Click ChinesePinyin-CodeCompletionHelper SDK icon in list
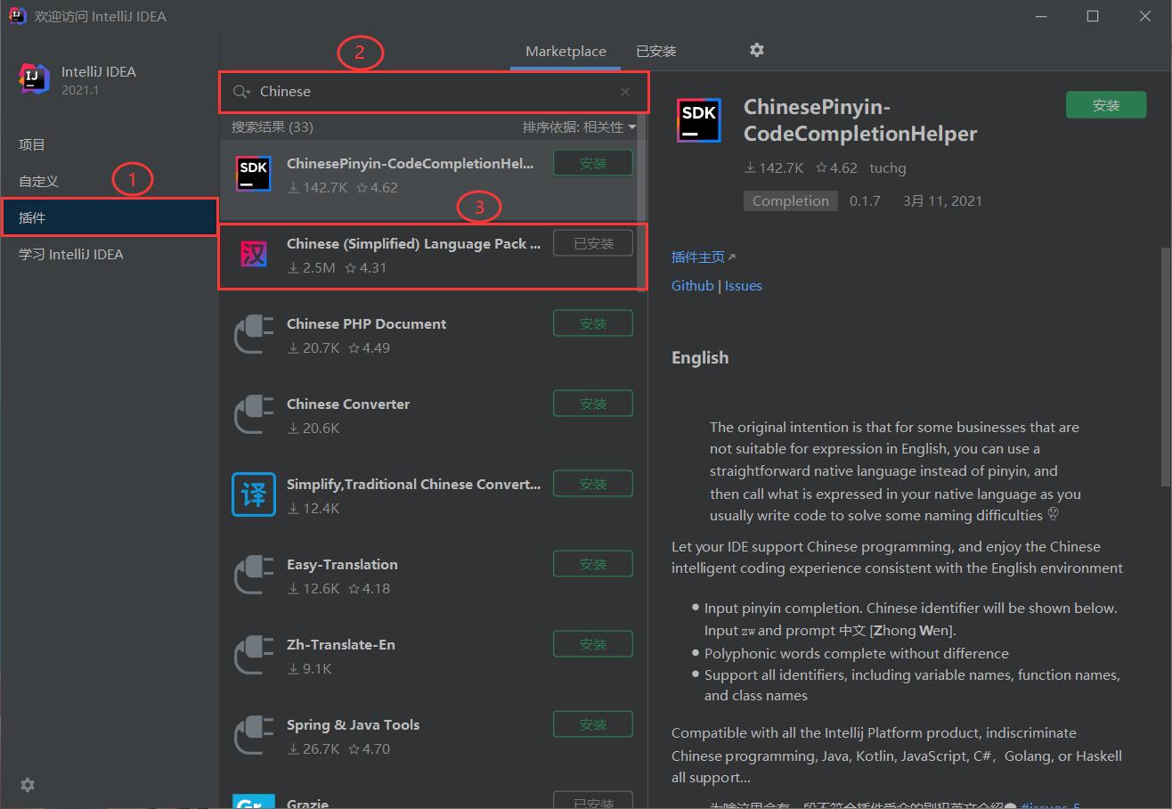Image resolution: width=1172 pixels, height=809 pixels. tap(254, 174)
